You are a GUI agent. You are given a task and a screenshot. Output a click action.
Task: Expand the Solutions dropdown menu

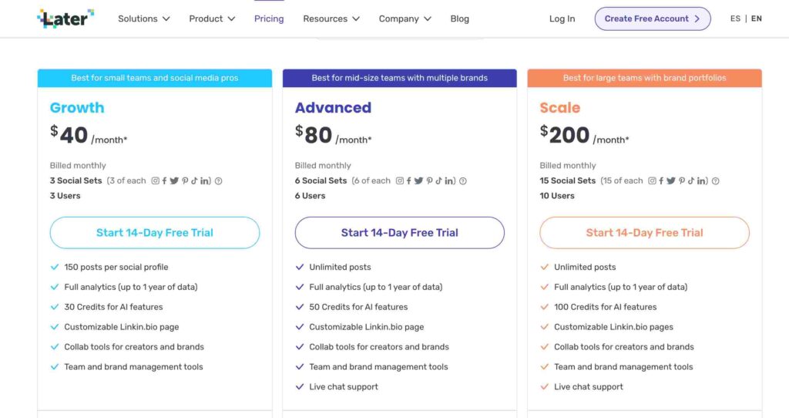pyautogui.click(x=144, y=19)
